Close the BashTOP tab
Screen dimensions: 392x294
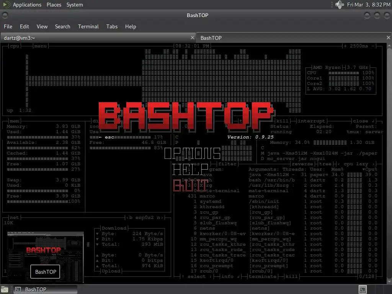pyautogui.click(x=388, y=38)
